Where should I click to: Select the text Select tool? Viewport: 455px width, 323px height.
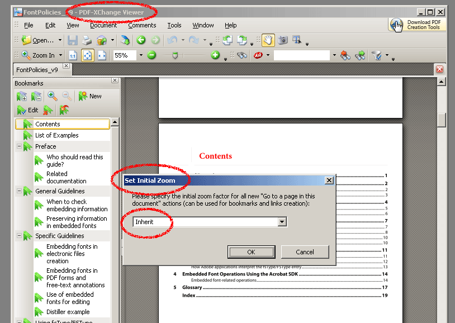(297, 40)
